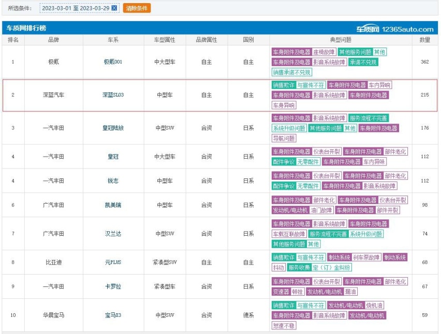Click 系统升级问题 tag in 汉兰达 row
Viewport: 441px width, 334px height.
366,234
